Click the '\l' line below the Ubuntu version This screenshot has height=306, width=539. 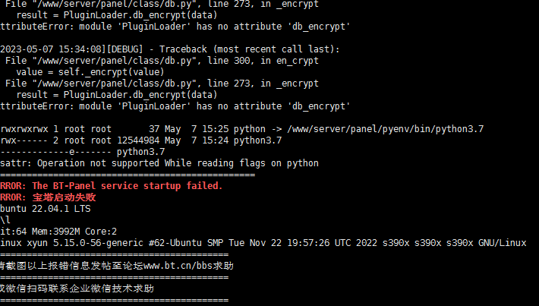click(5, 220)
